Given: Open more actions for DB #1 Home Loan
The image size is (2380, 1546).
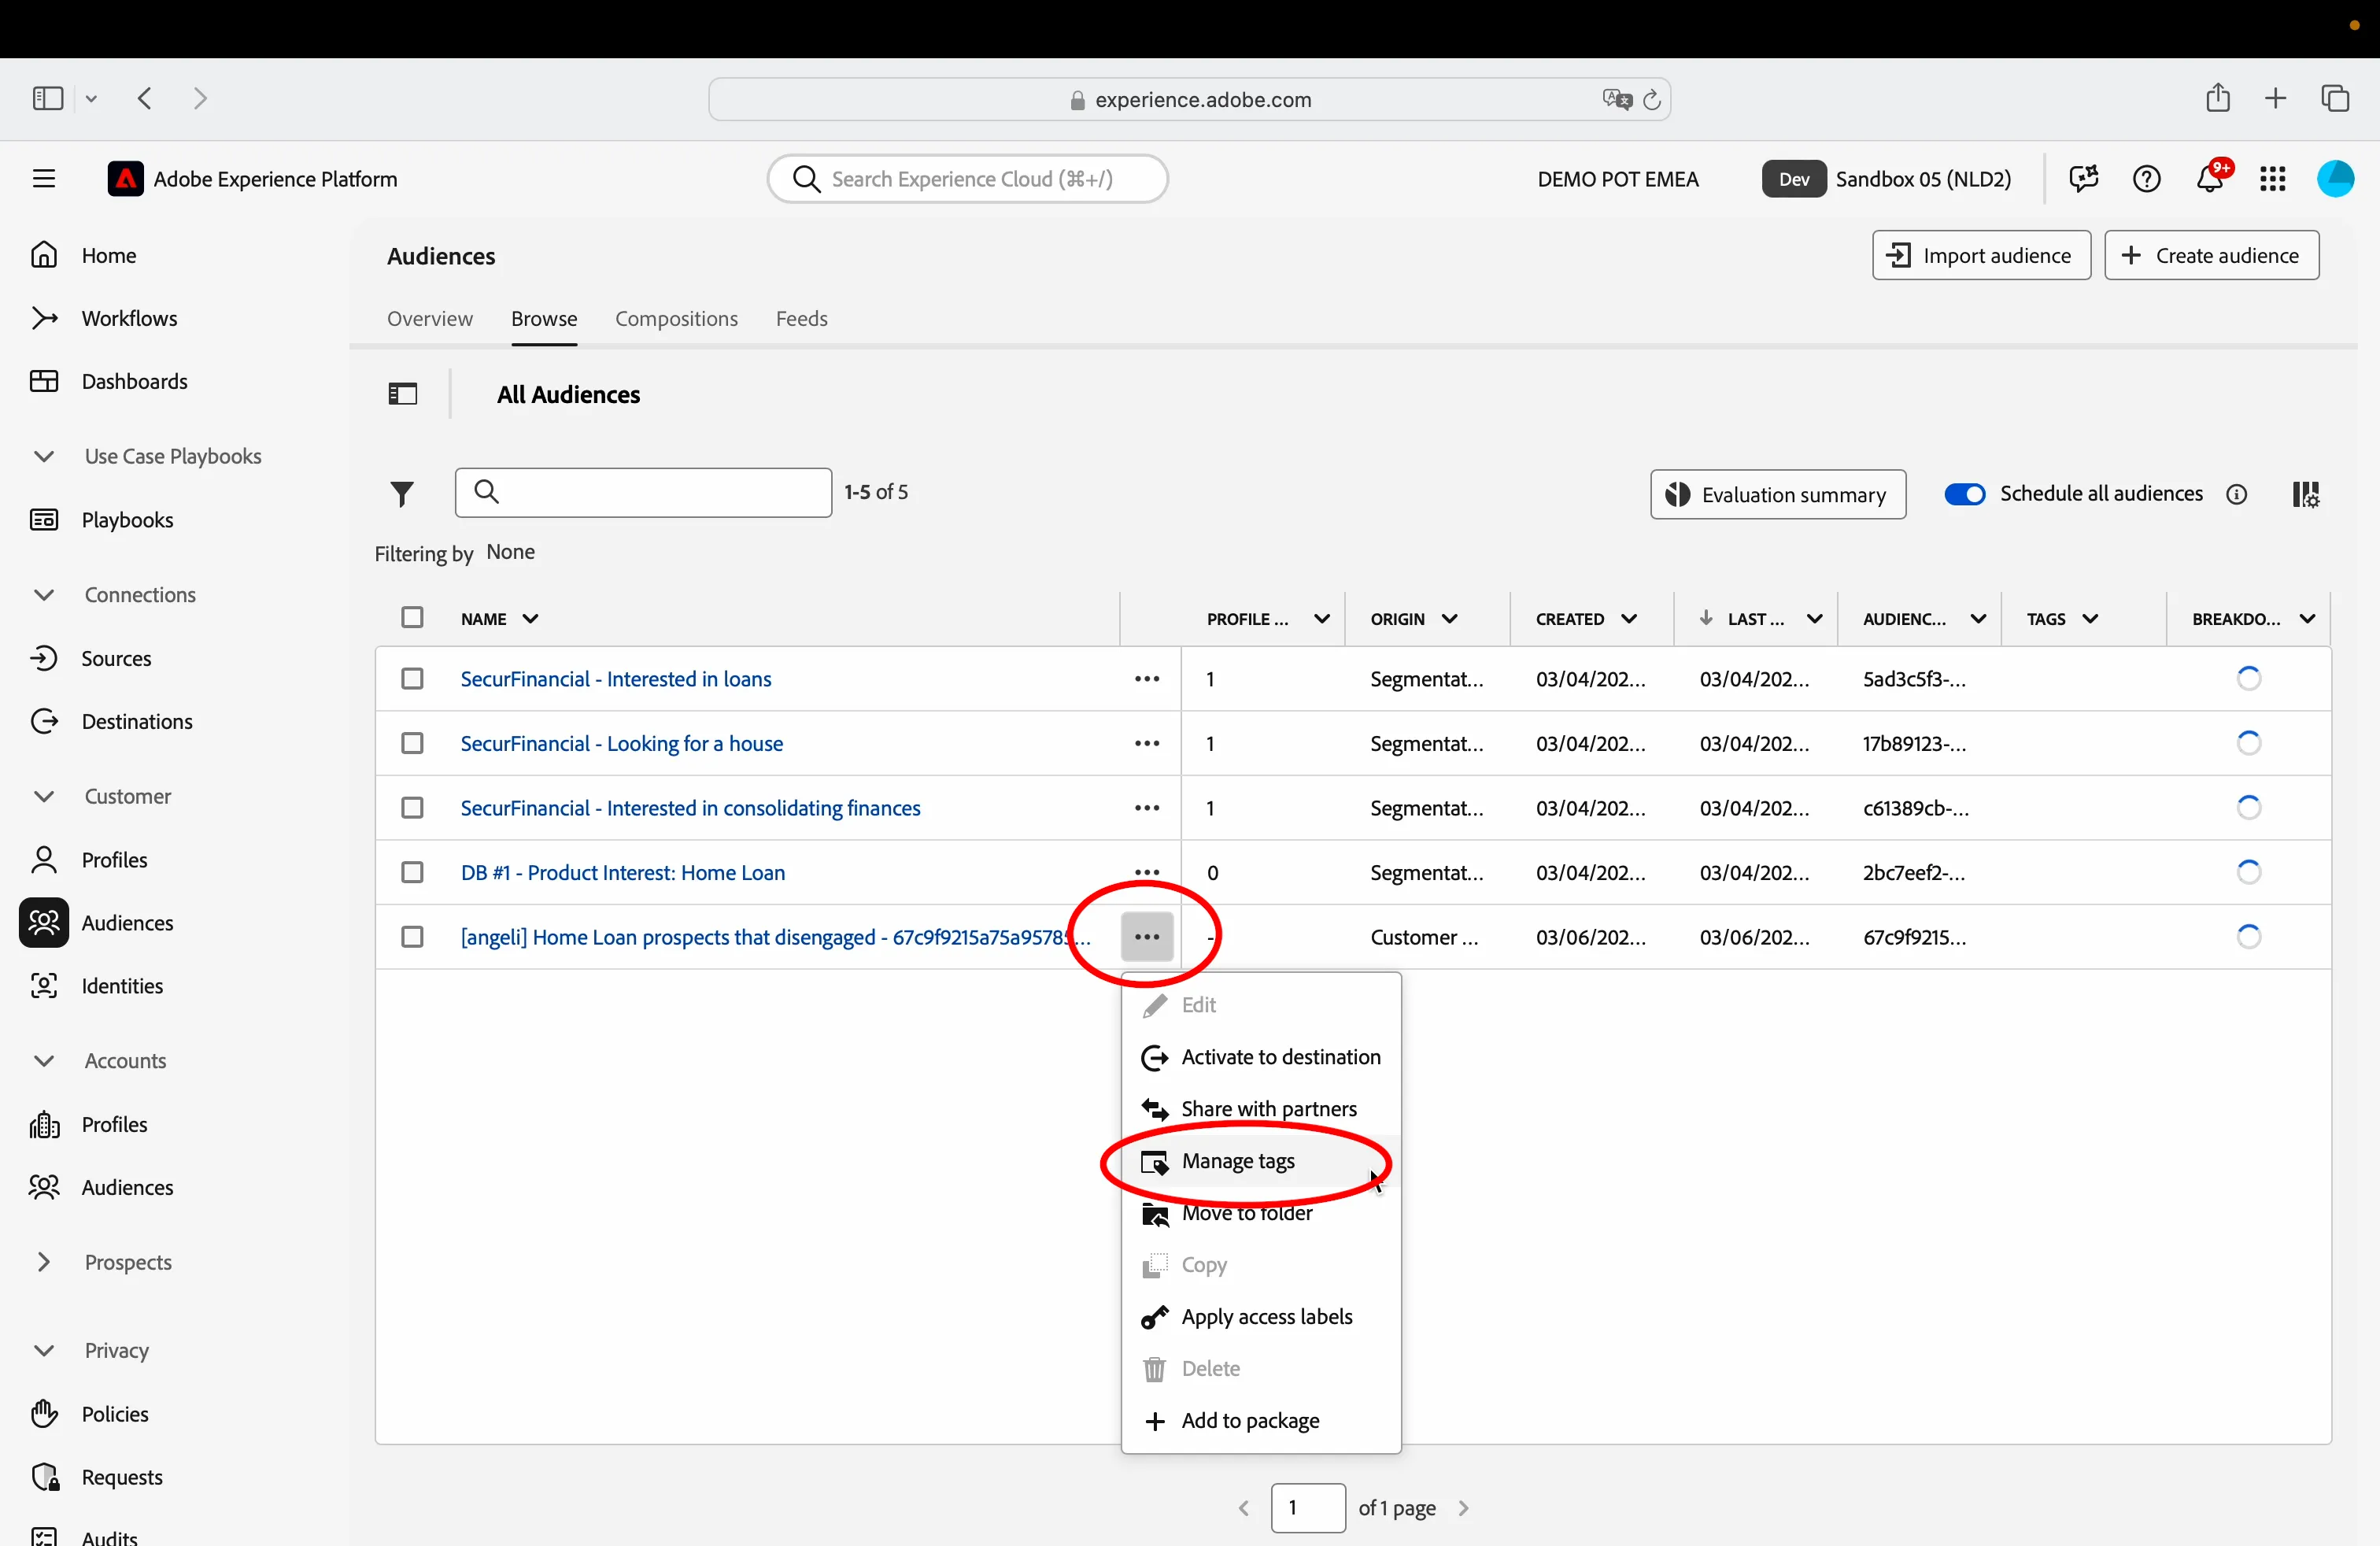Looking at the screenshot, I should coord(1147,872).
